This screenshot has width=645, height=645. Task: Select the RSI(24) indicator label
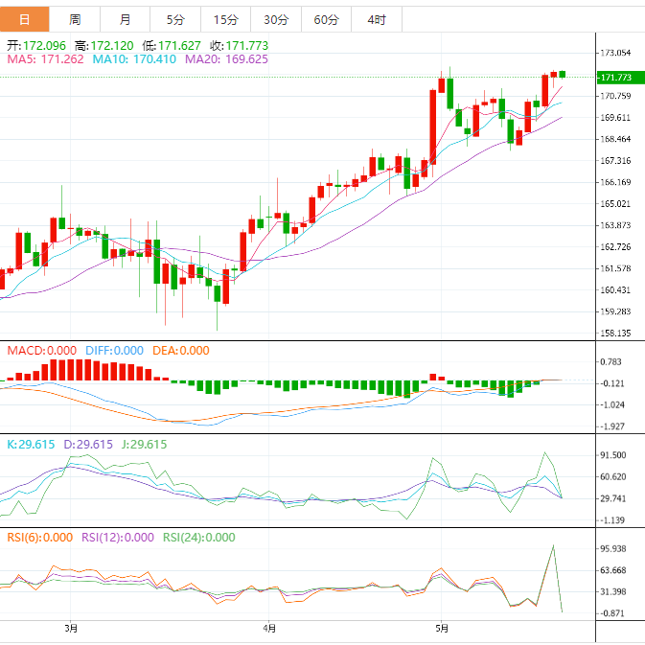198,538
